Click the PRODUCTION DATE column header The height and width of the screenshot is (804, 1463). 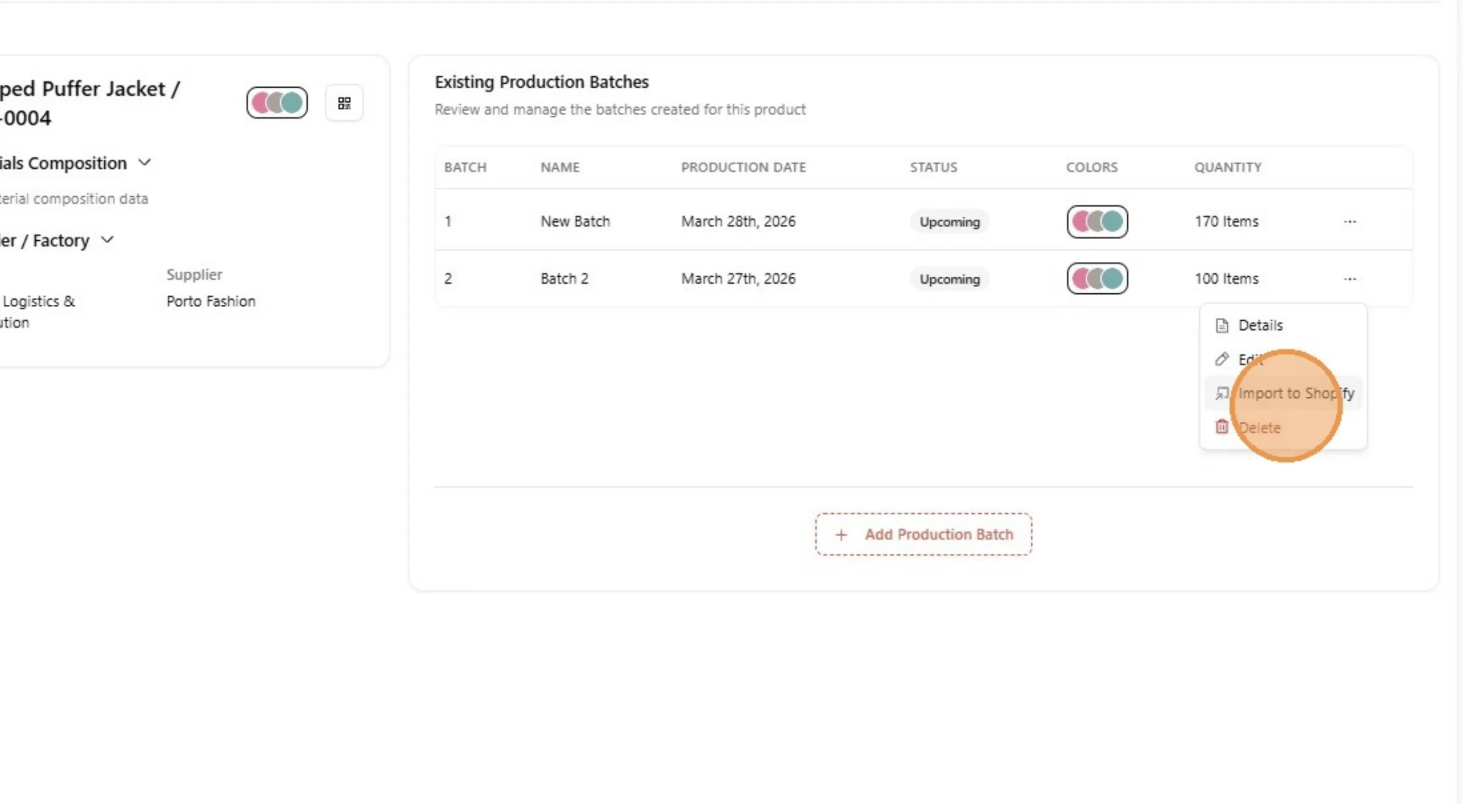pyautogui.click(x=743, y=167)
